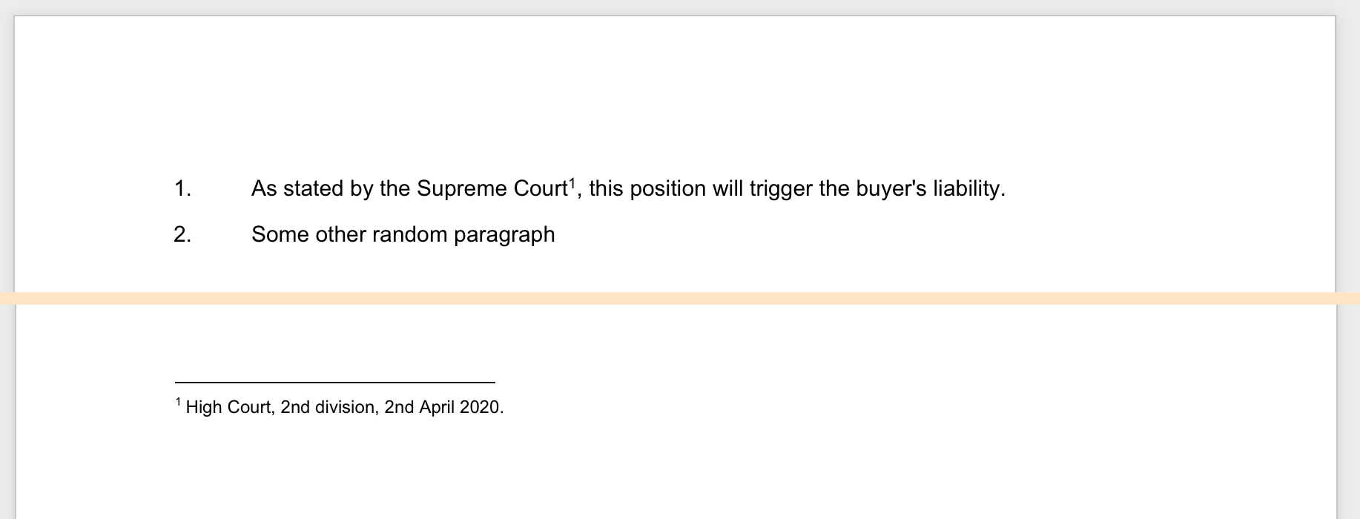
Task: Click "2nd division" in the footnote text
Action: click(329, 408)
